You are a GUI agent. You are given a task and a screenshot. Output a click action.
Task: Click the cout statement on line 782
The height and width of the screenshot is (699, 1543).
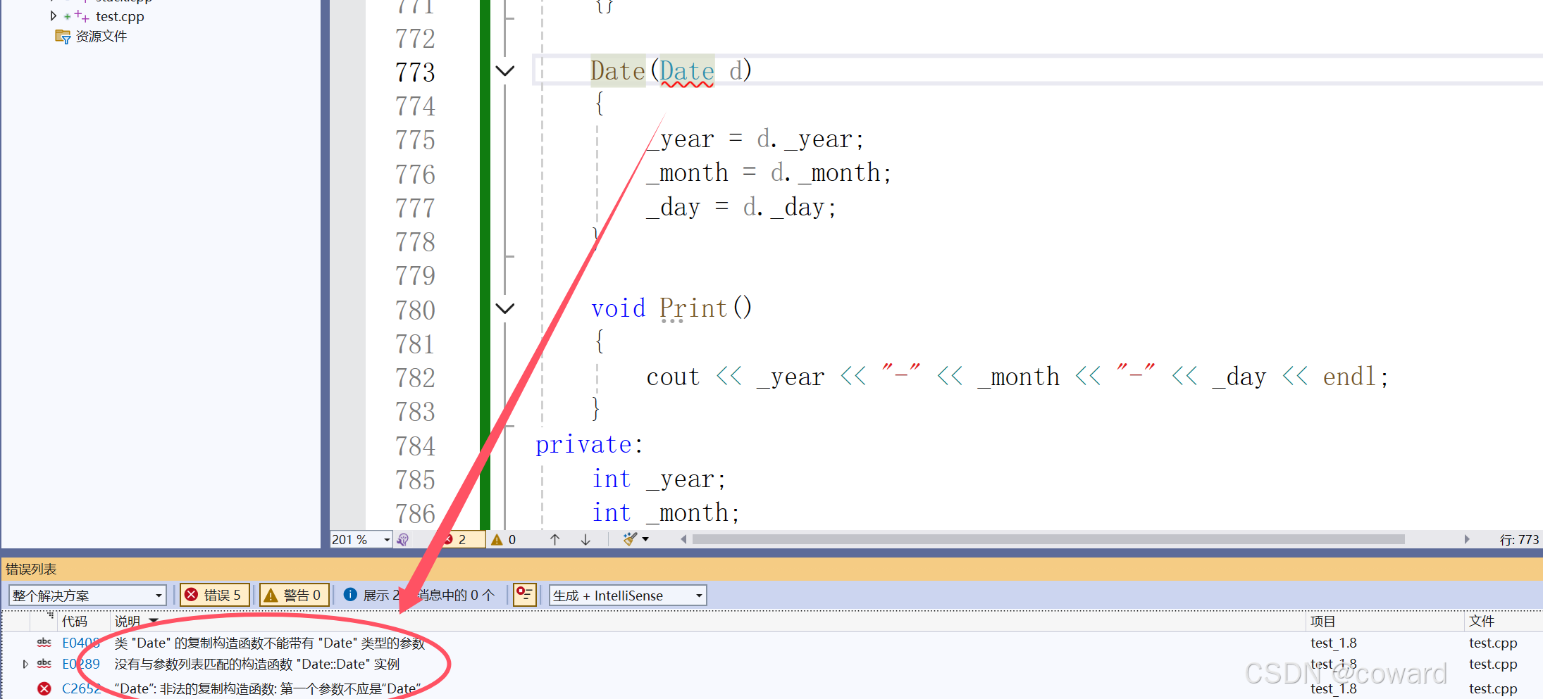coord(1017,377)
